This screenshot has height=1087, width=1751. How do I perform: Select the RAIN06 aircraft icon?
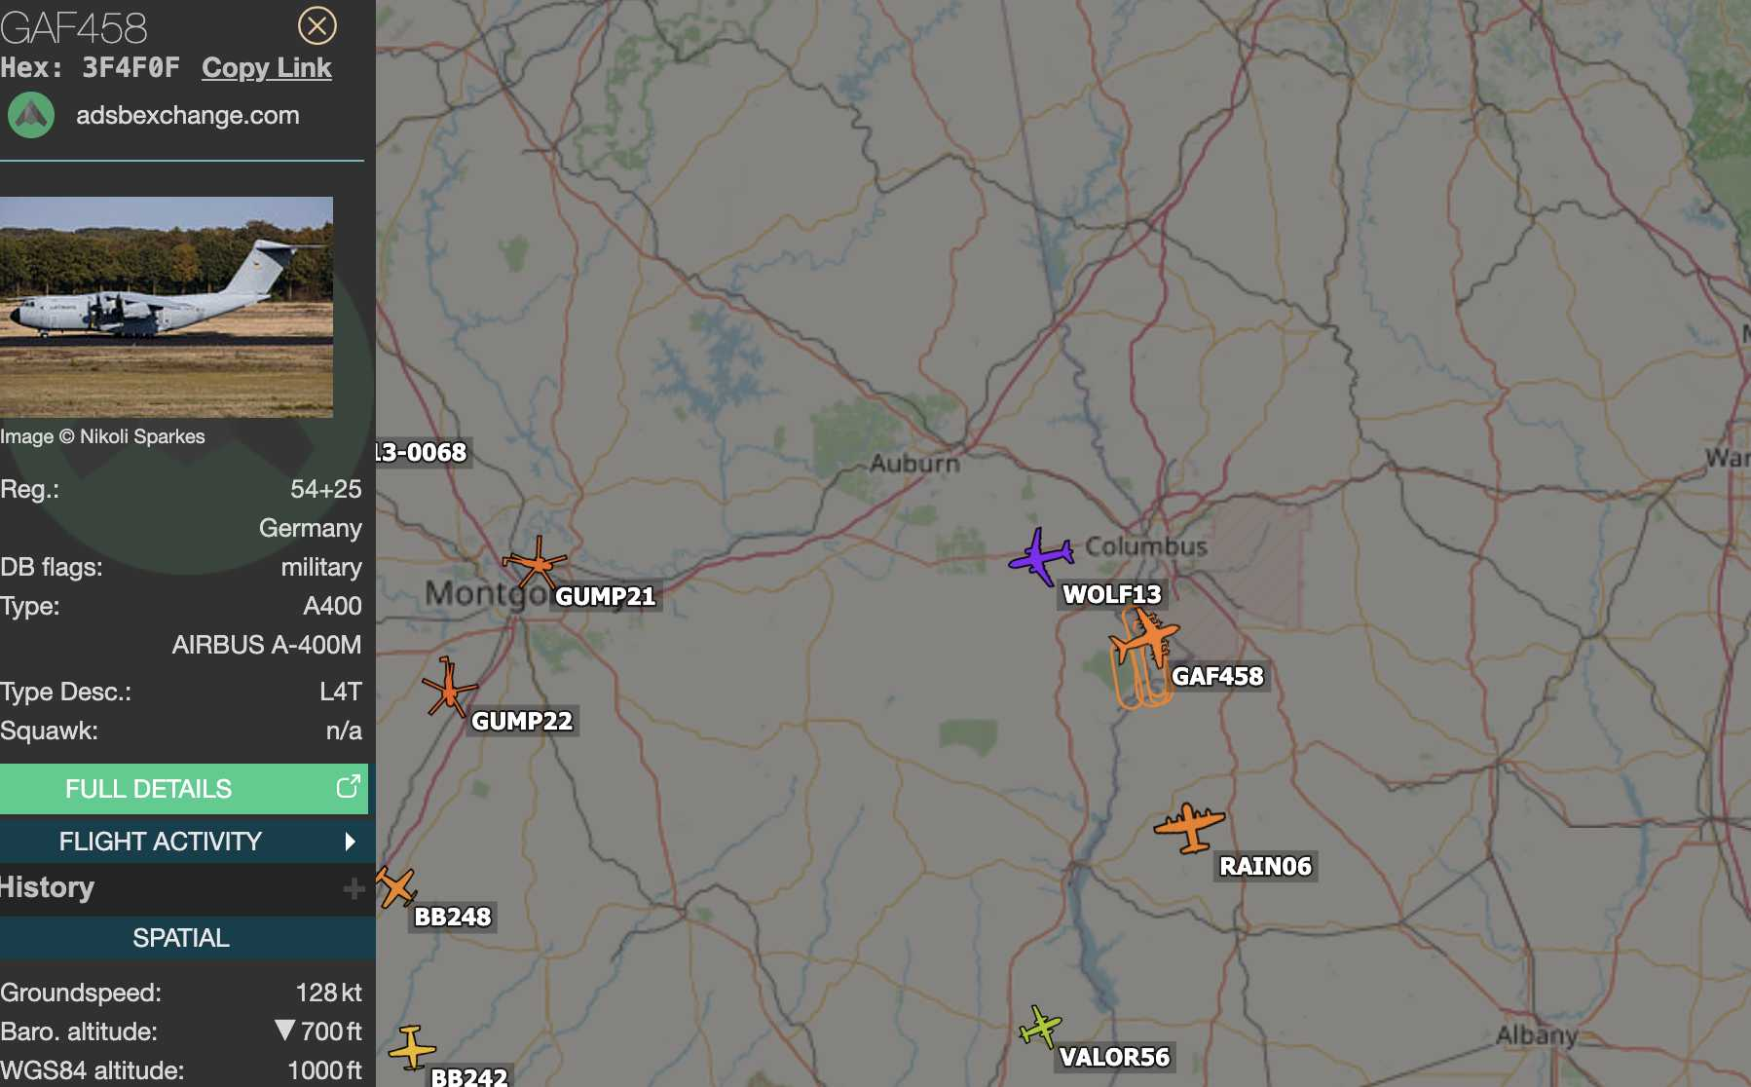coord(1189,827)
